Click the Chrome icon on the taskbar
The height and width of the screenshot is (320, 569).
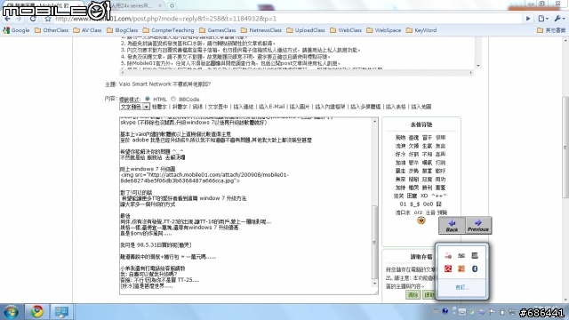36,312
